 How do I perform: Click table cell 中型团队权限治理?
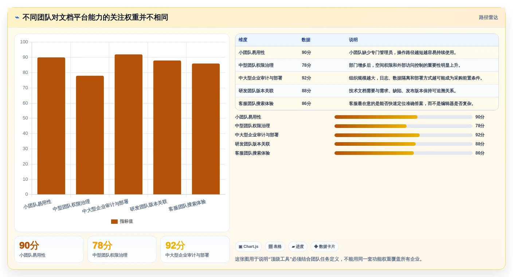point(256,65)
